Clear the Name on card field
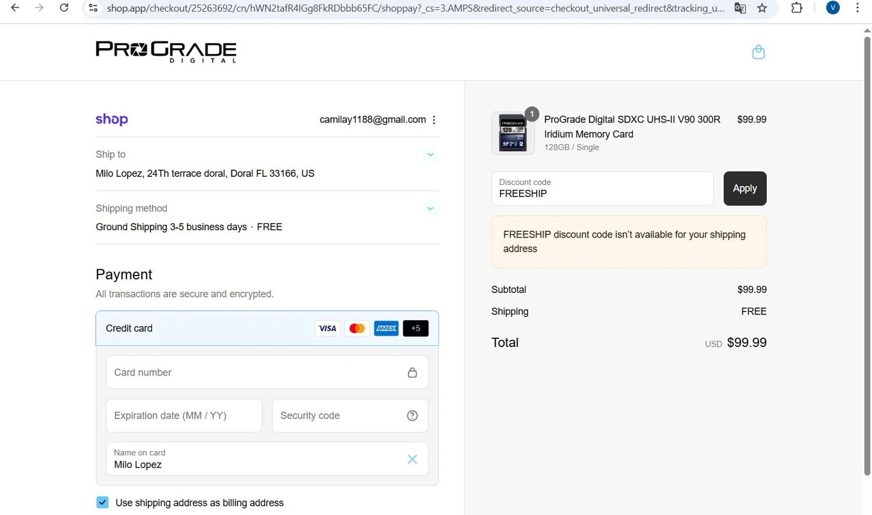Image resolution: width=872 pixels, height=515 pixels. 412,459
